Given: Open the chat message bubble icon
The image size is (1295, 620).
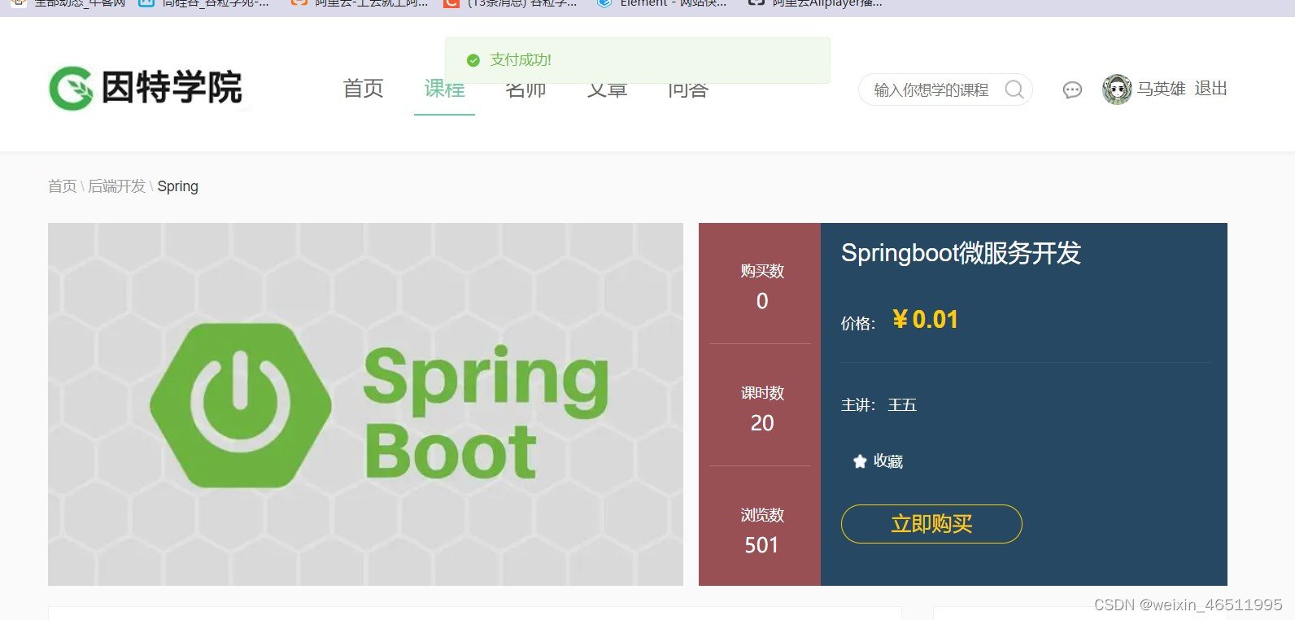Looking at the screenshot, I should [x=1072, y=90].
